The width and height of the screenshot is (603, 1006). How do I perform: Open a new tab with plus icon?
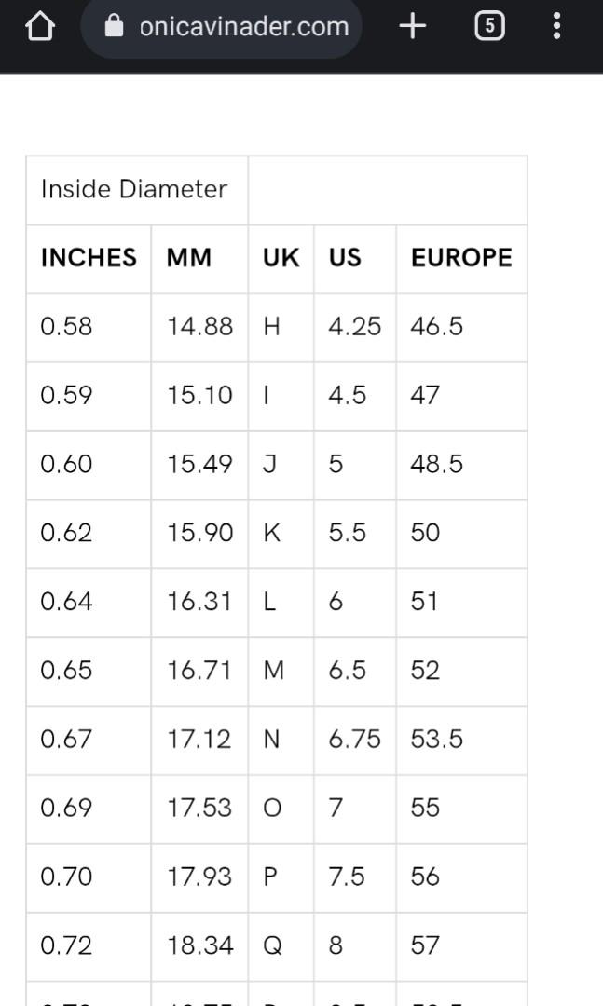tap(412, 26)
